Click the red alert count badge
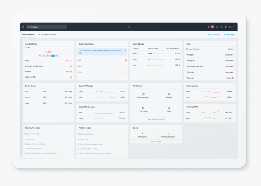This screenshot has width=261, height=186. click(x=212, y=27)
